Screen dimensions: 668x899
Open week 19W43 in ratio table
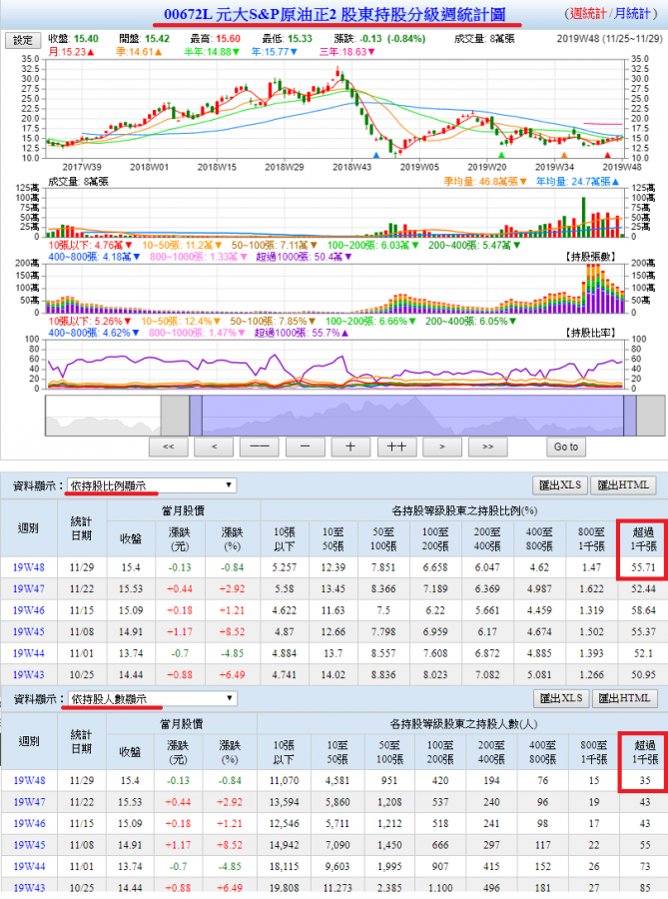pyautogui.click(x=29, y=675)
